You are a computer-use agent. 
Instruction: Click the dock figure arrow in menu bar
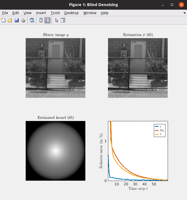(x=184, y=13)
